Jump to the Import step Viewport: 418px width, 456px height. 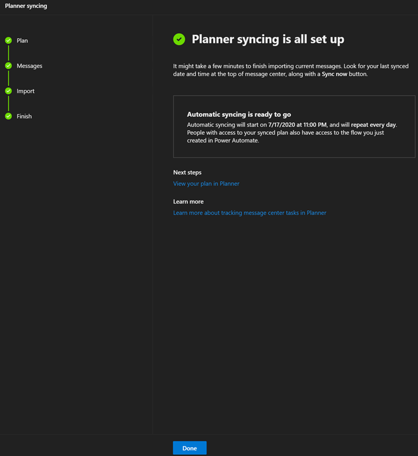[x=26, y=91]
